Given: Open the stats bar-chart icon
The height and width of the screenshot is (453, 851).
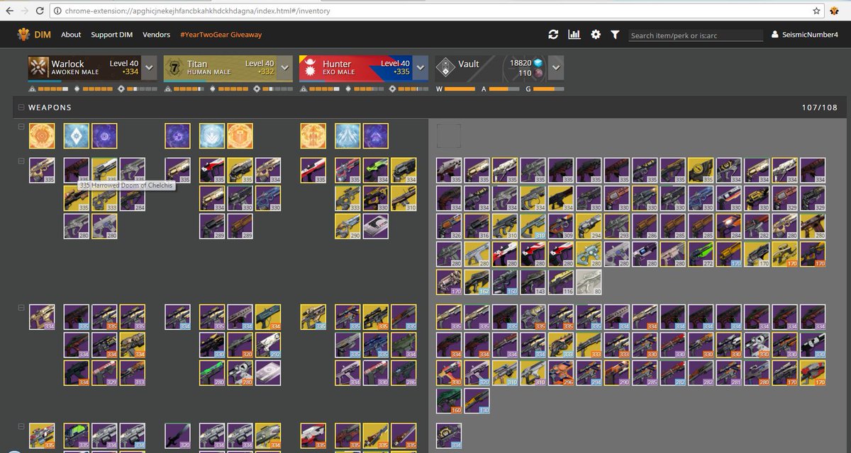Looking at the screenshot, I should tap(574, 35).
